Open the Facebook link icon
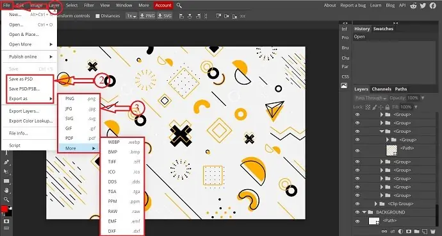The width and height of the screenshot is (442, 236). (x=432, y=5)
